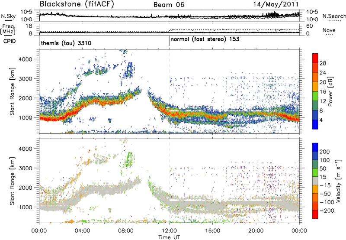Image resolution: width=346 pixels, height=240 pixels.
Task: Click the 'Nave' legend label
Action: 329,30
